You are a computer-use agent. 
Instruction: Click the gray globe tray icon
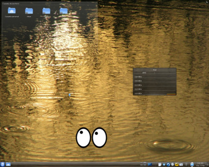[x=172, y=164]
